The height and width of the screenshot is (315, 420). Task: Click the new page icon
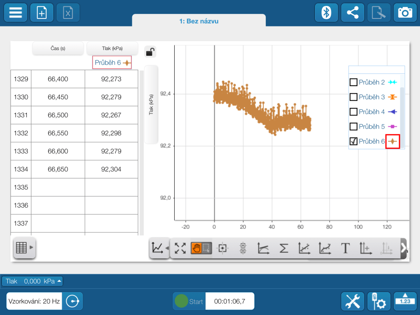42,13
